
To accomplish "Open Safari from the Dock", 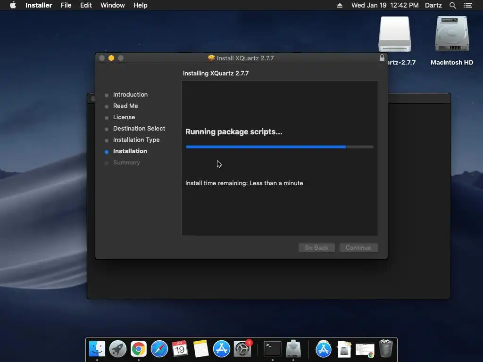I will click(x=159, y=349).
